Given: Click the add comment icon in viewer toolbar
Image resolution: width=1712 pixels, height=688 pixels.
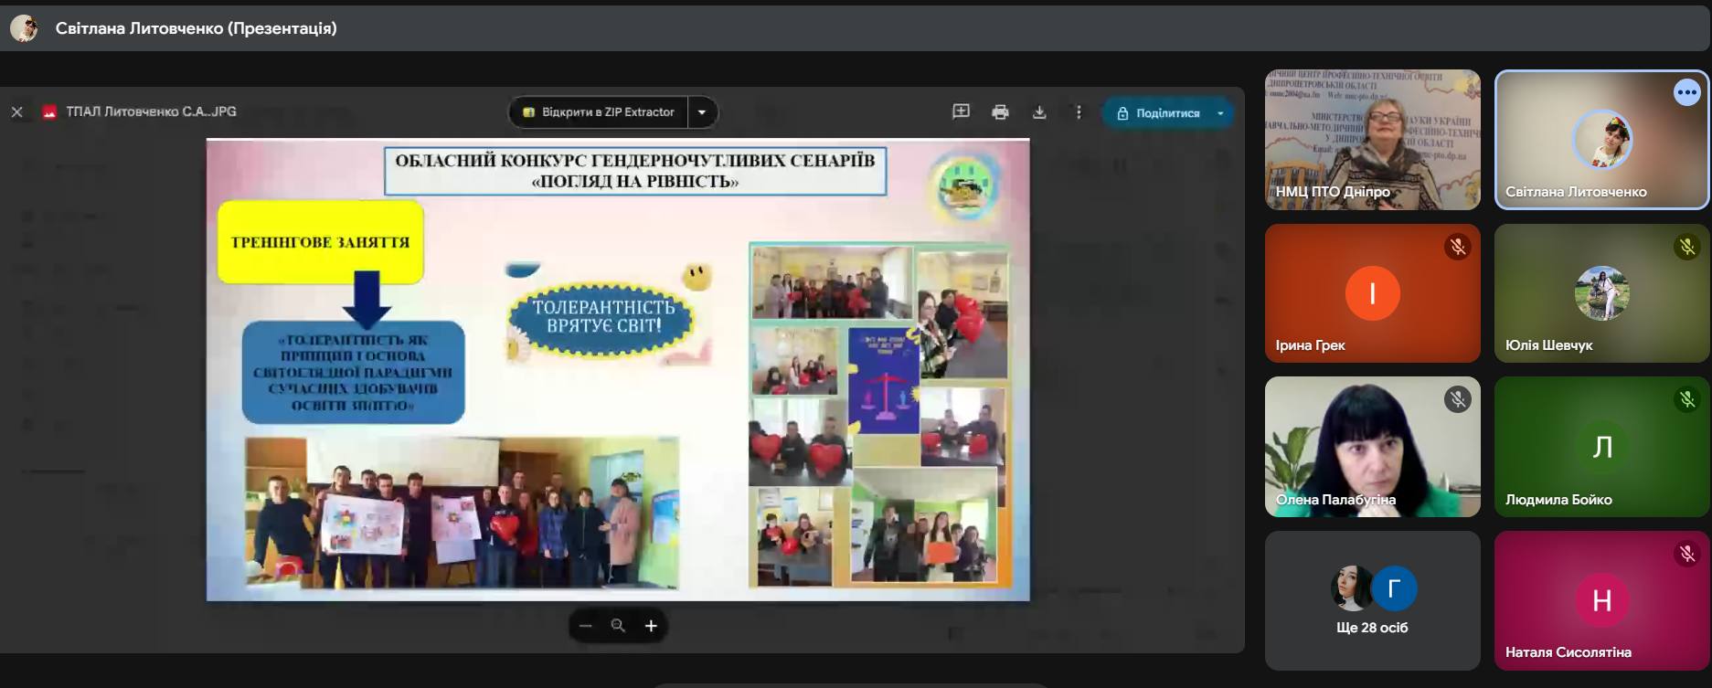Looking at the screenshot, I should 961,111.
